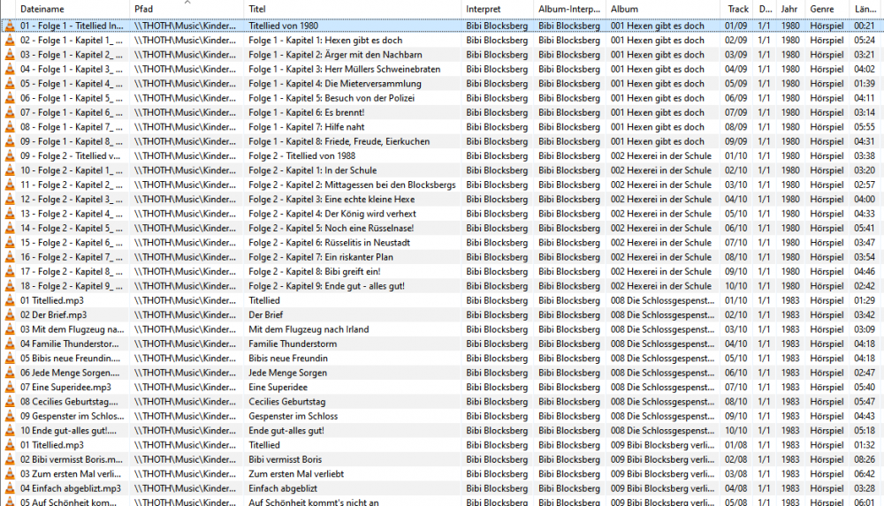Click VLC icon beside '07 Eine Superidee.mp3'
This screenshot has height=506, width=884.
[x=10, y=387]
